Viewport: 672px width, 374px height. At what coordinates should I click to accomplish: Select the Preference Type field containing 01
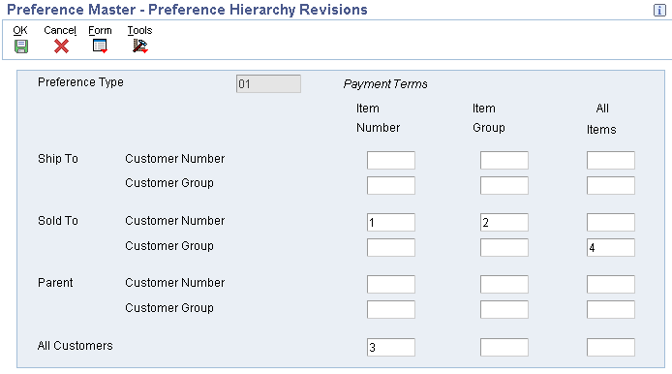(x=268, y=83)
